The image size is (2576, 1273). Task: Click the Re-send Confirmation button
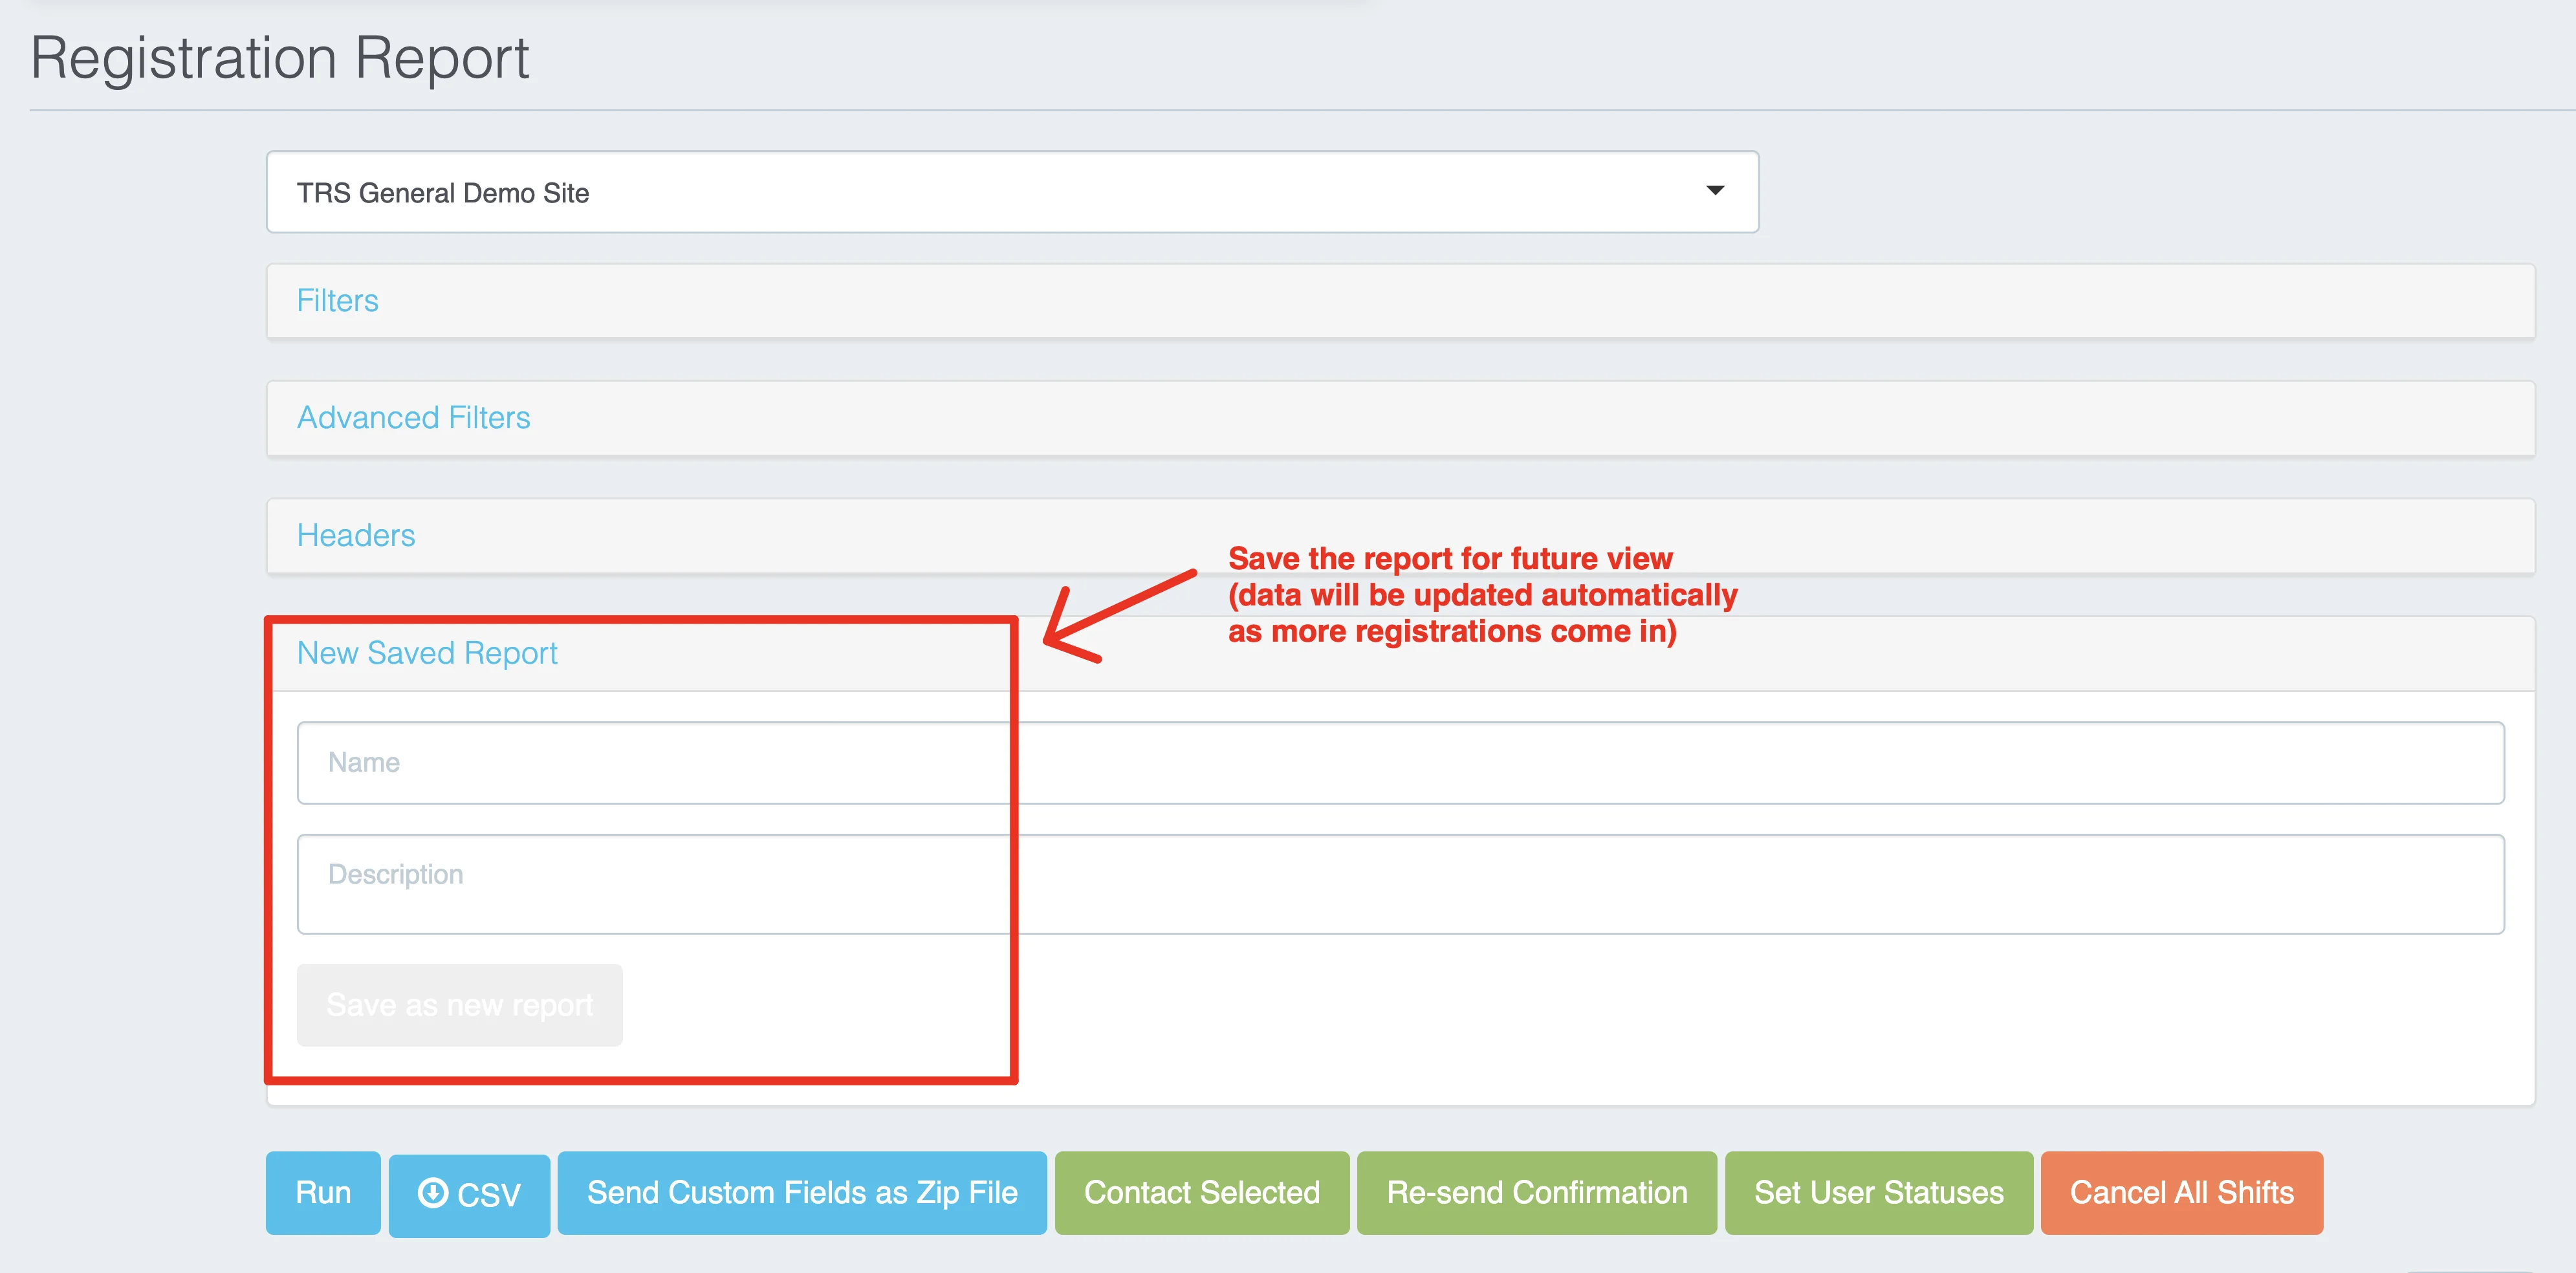pyautogui.click(x=1537, y=1193)
